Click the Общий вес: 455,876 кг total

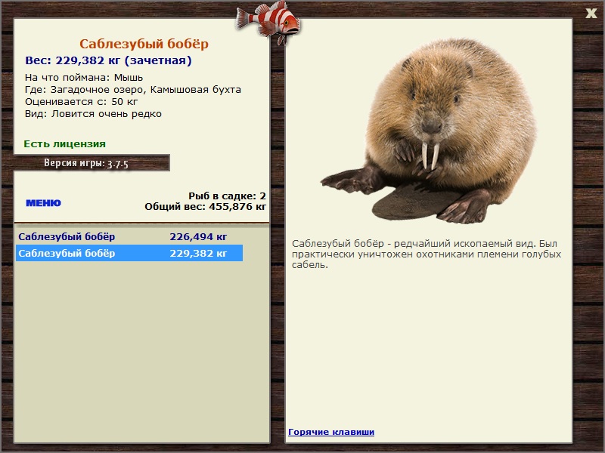[205, 206]
